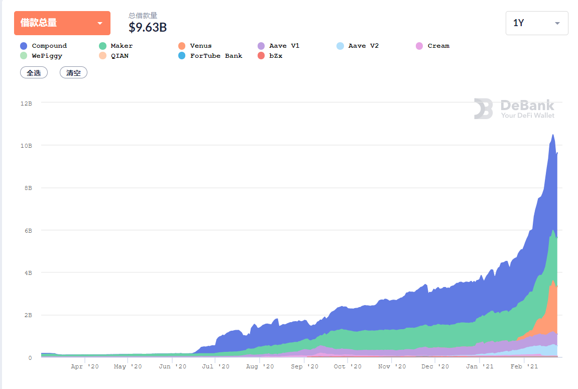This screenshot has width=578, height=389.
Task: Toggle the Compound legend color dot
Action: (x=24, y=46)
